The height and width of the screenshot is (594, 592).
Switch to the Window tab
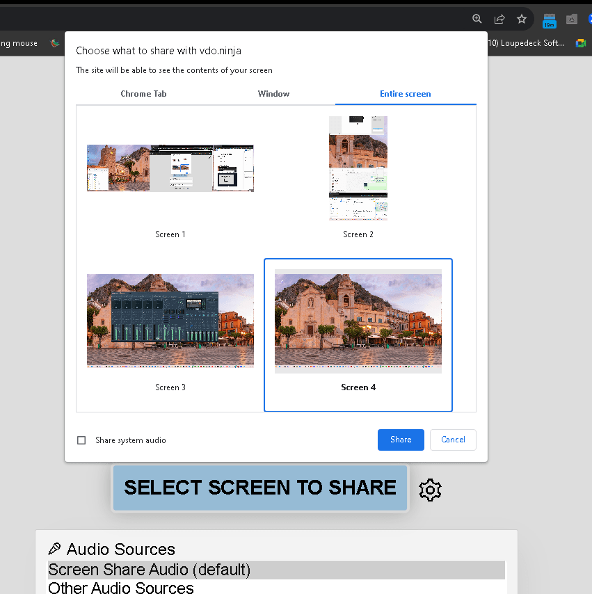(273, 94)
